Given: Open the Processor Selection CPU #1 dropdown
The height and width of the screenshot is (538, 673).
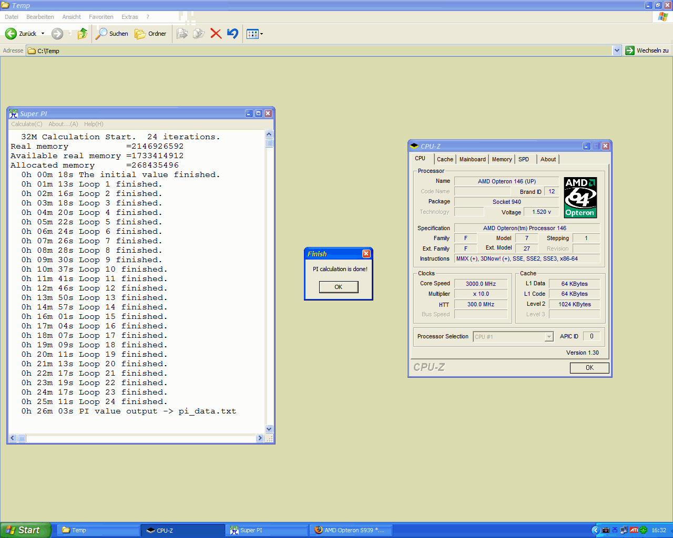Looking at the screenshot, I should click(513, 337).
